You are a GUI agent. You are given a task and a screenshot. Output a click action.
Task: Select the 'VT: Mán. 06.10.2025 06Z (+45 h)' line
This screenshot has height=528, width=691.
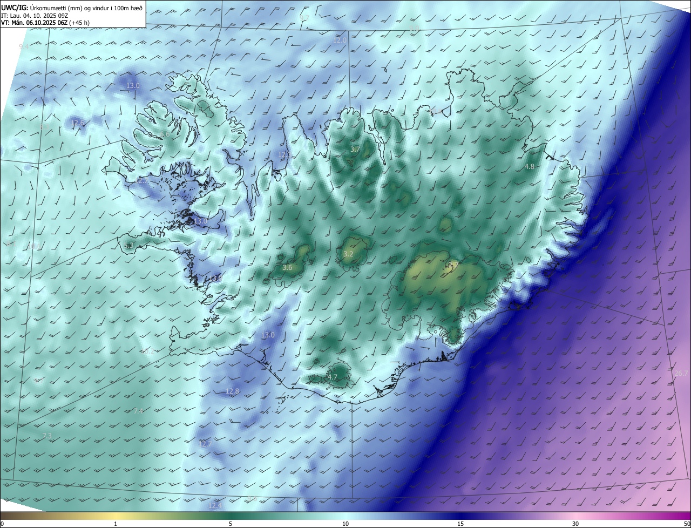(46, 23)
